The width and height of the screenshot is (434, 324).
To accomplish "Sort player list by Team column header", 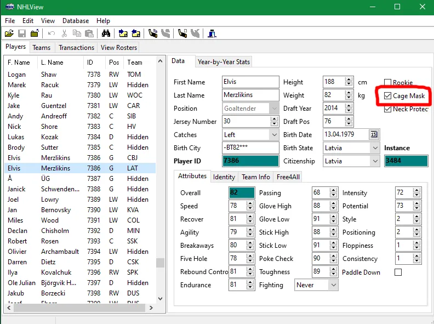I will coord(140,62).
